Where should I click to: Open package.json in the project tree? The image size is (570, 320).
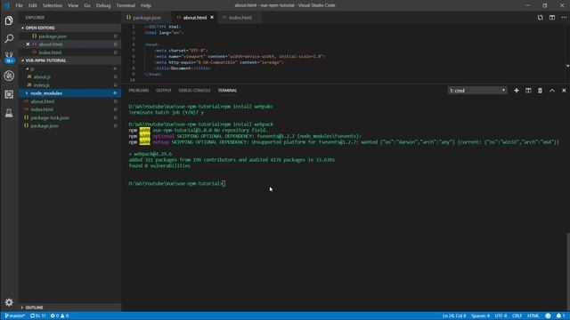point(45,126)
